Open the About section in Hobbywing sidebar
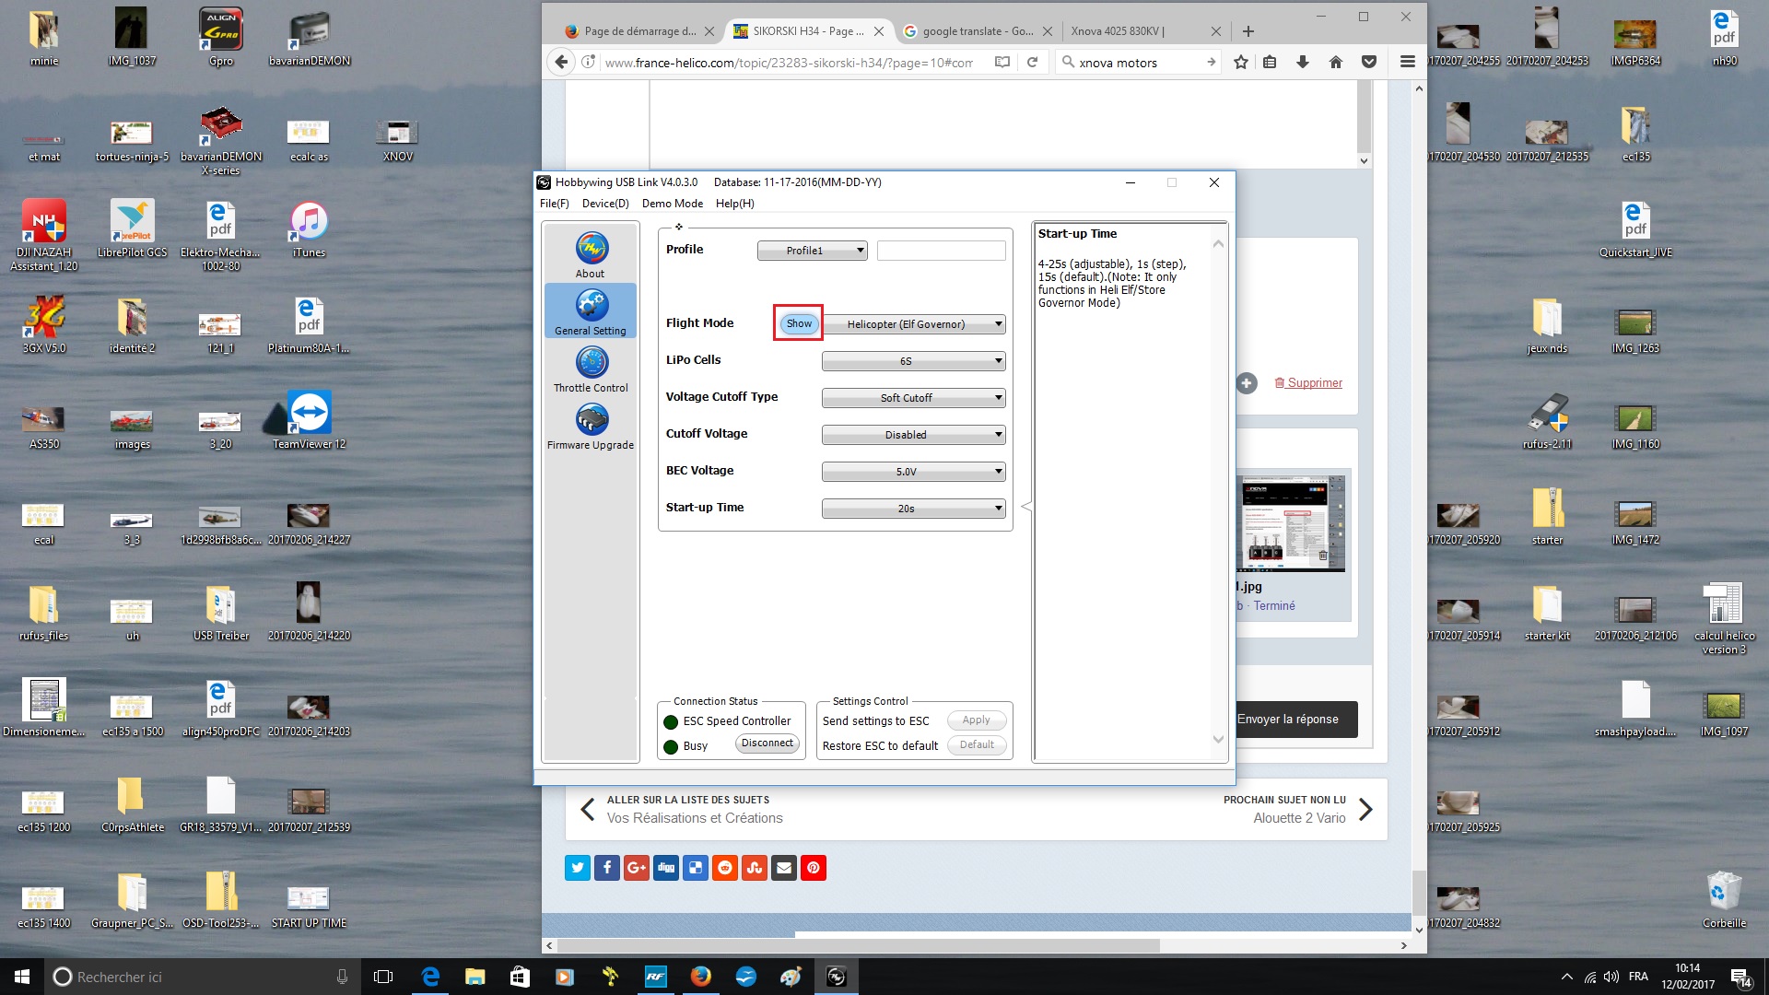Screen dimensions: 1769x995 (591, 254)
